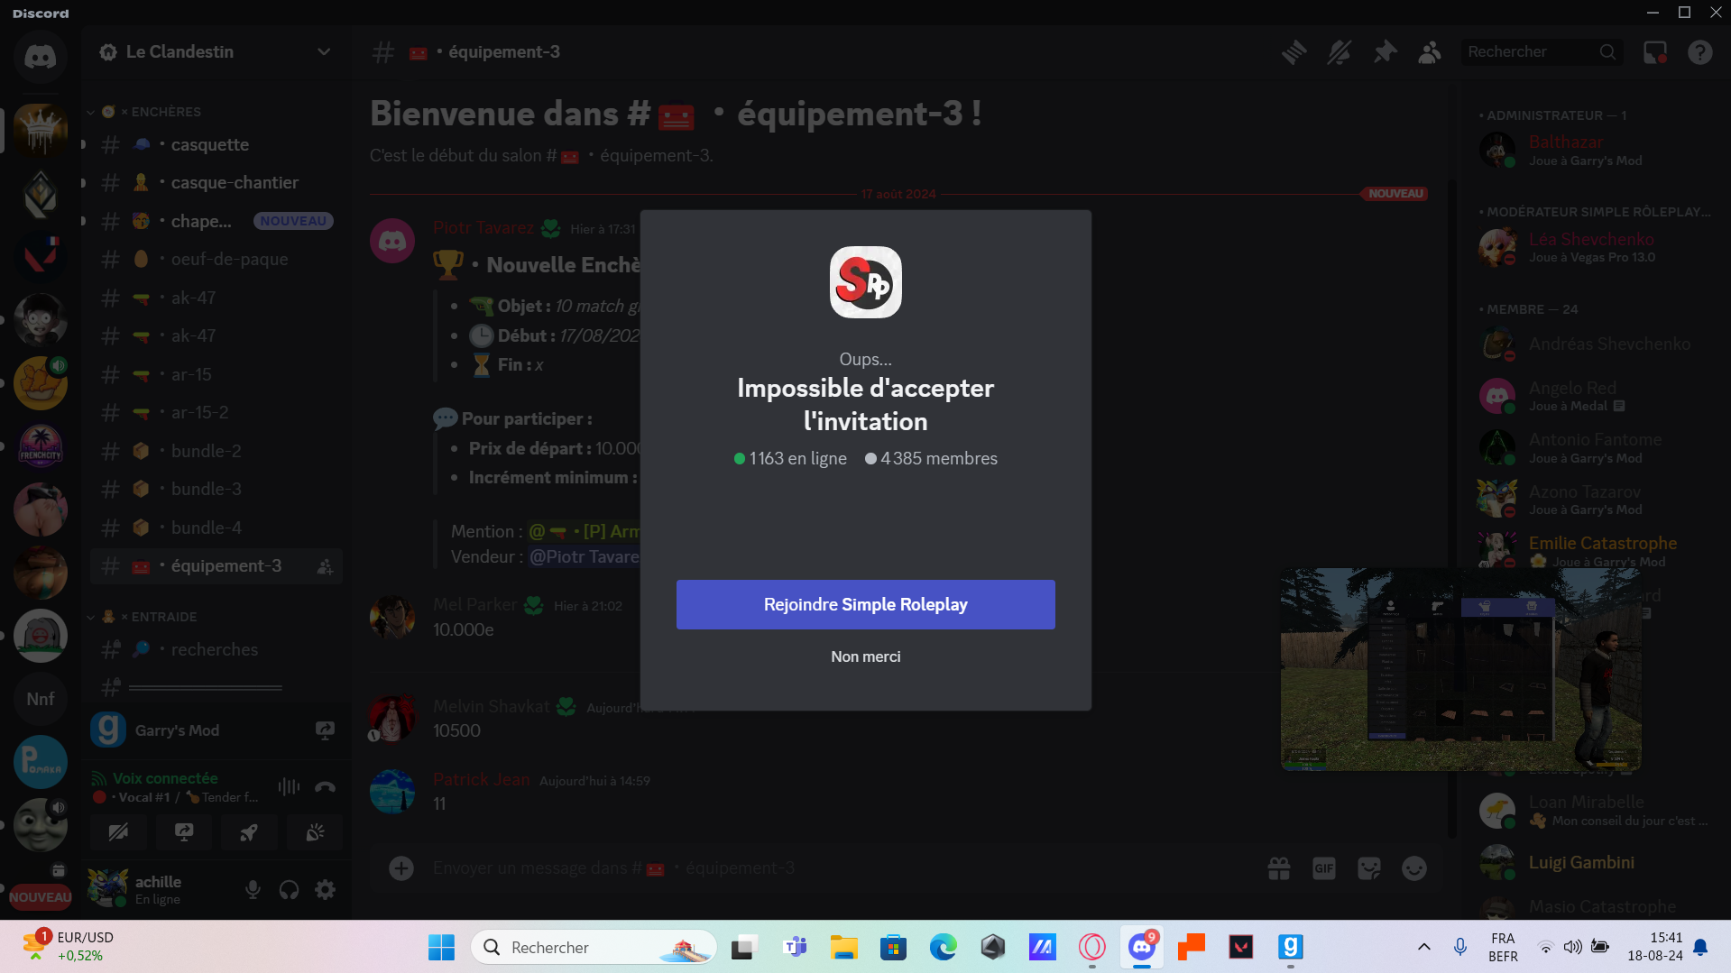1731x973 pixels.
Task: Click Garry's Mod stream screen icon
Action: [x=325, y=730]
